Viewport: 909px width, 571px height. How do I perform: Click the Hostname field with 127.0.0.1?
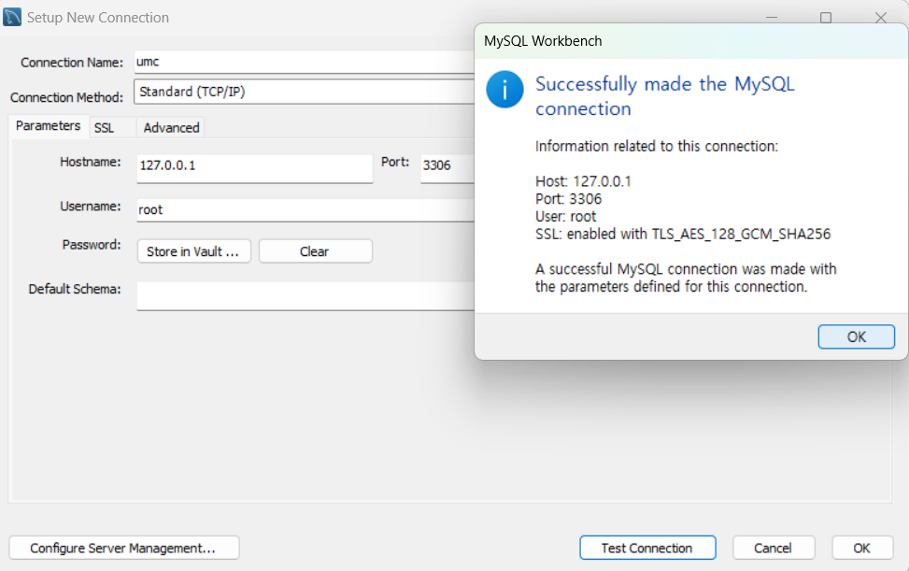(x=254, y=168)
